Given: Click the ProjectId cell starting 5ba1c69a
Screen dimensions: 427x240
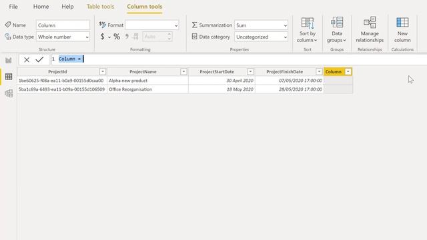Looking at the screenshot, I should [62, 89].
